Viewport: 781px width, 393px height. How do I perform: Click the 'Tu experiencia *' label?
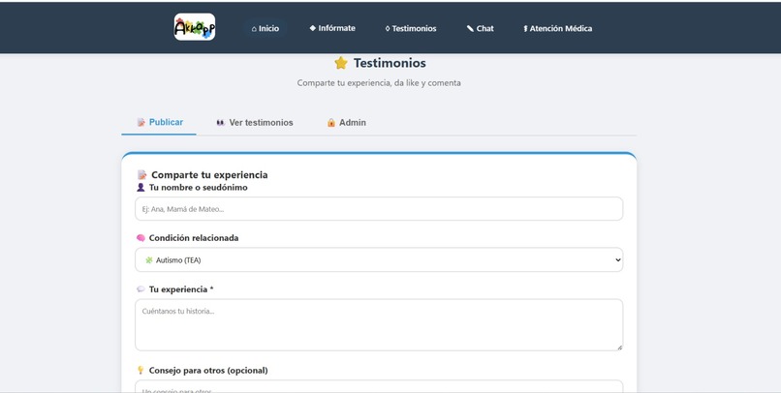point(181,289)
